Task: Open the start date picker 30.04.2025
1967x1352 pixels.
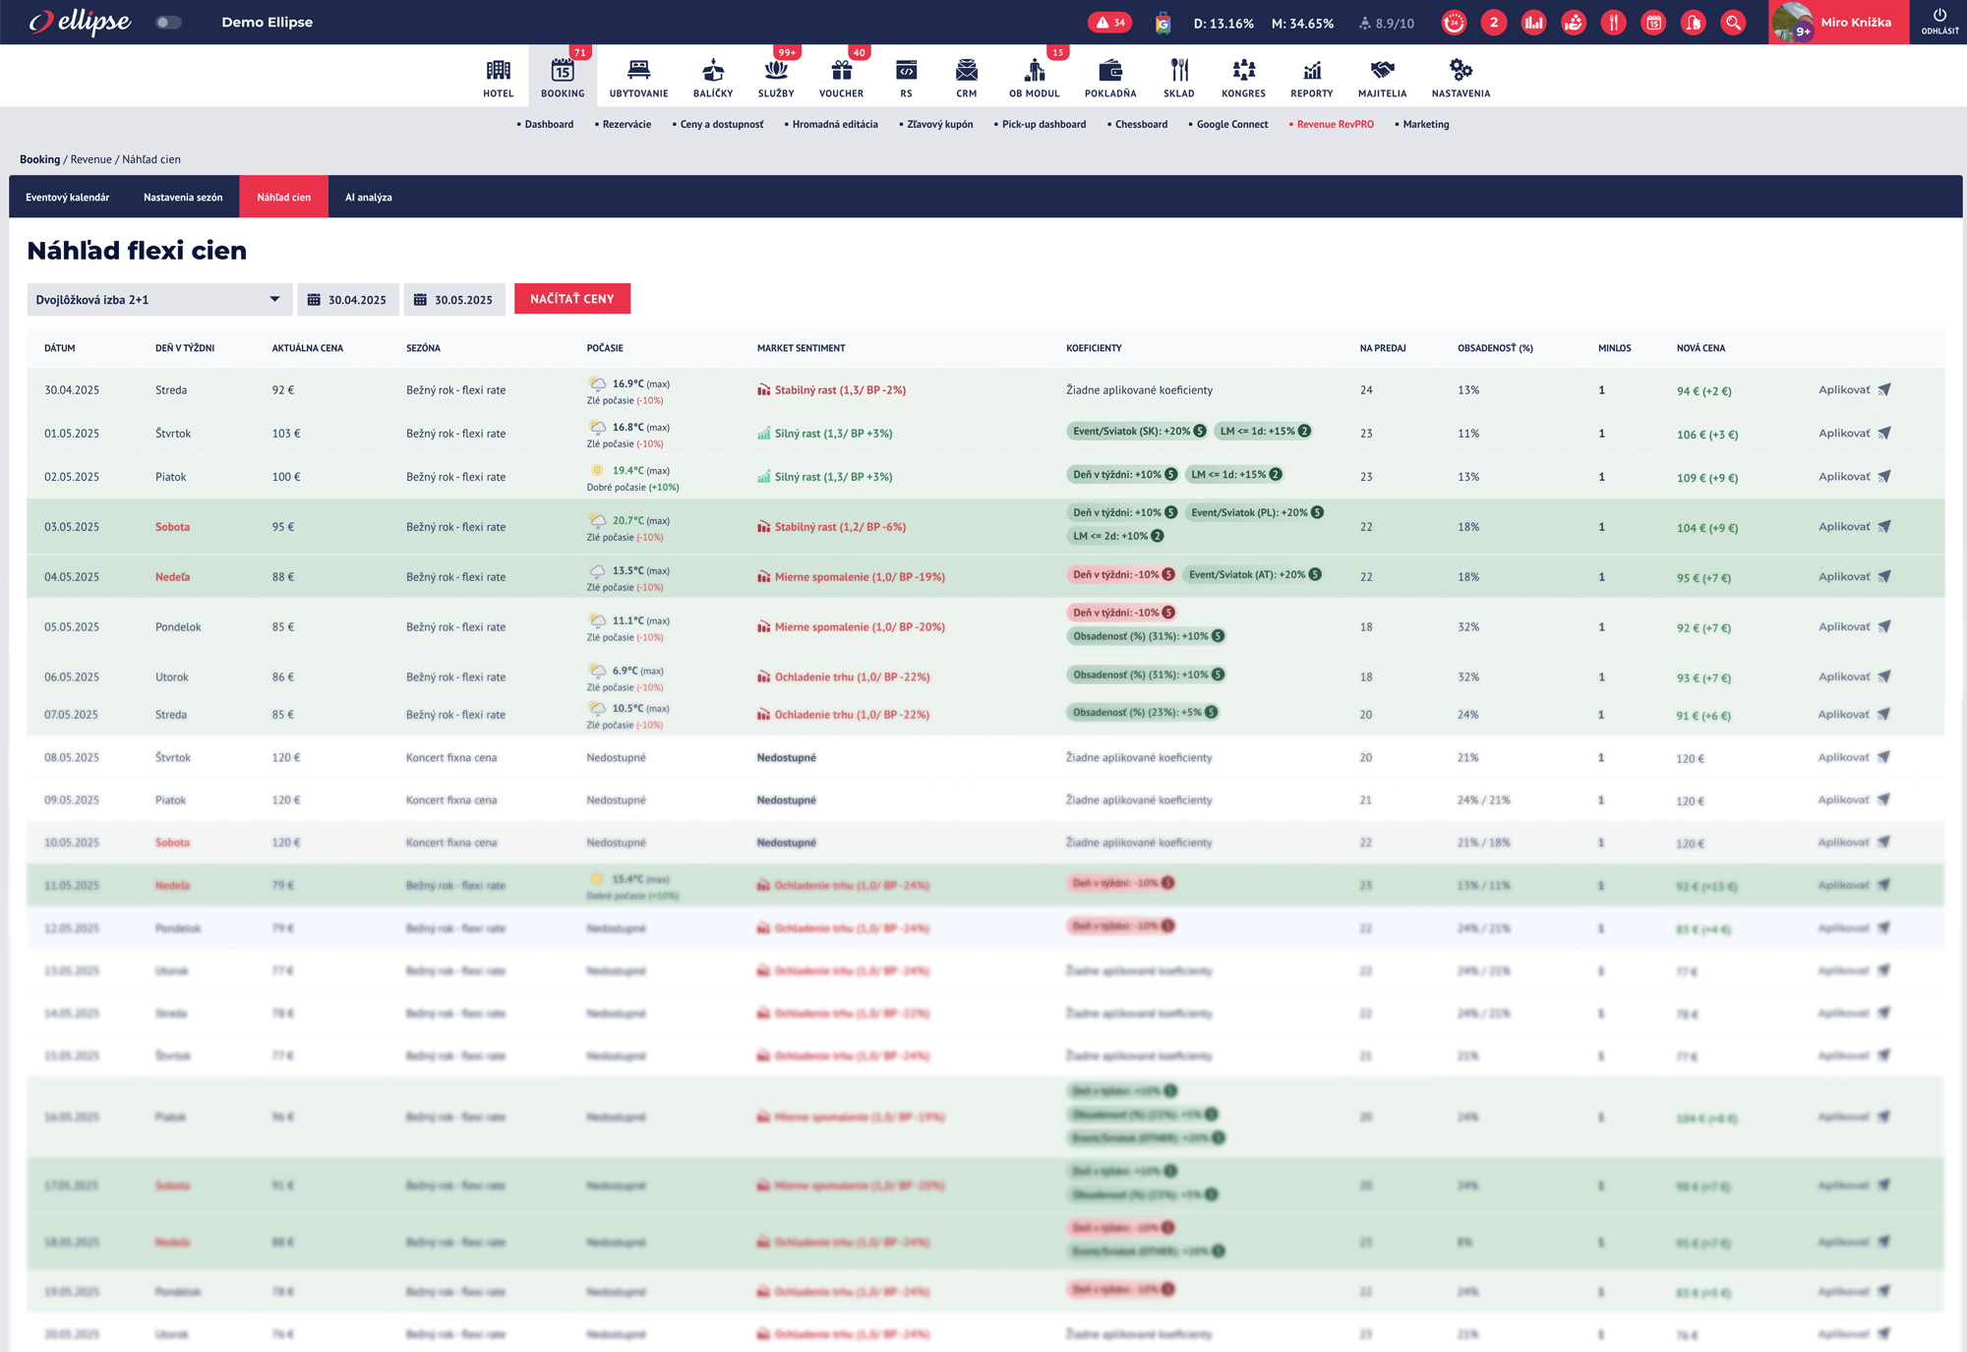Action: pyautogui.click(x=348, y=299)
